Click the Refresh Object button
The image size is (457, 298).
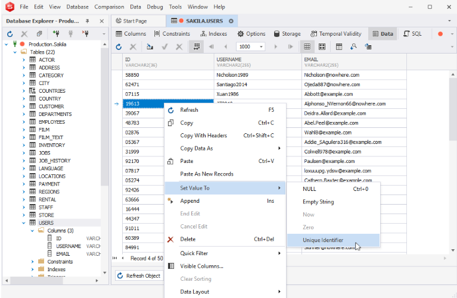[139, 275]
